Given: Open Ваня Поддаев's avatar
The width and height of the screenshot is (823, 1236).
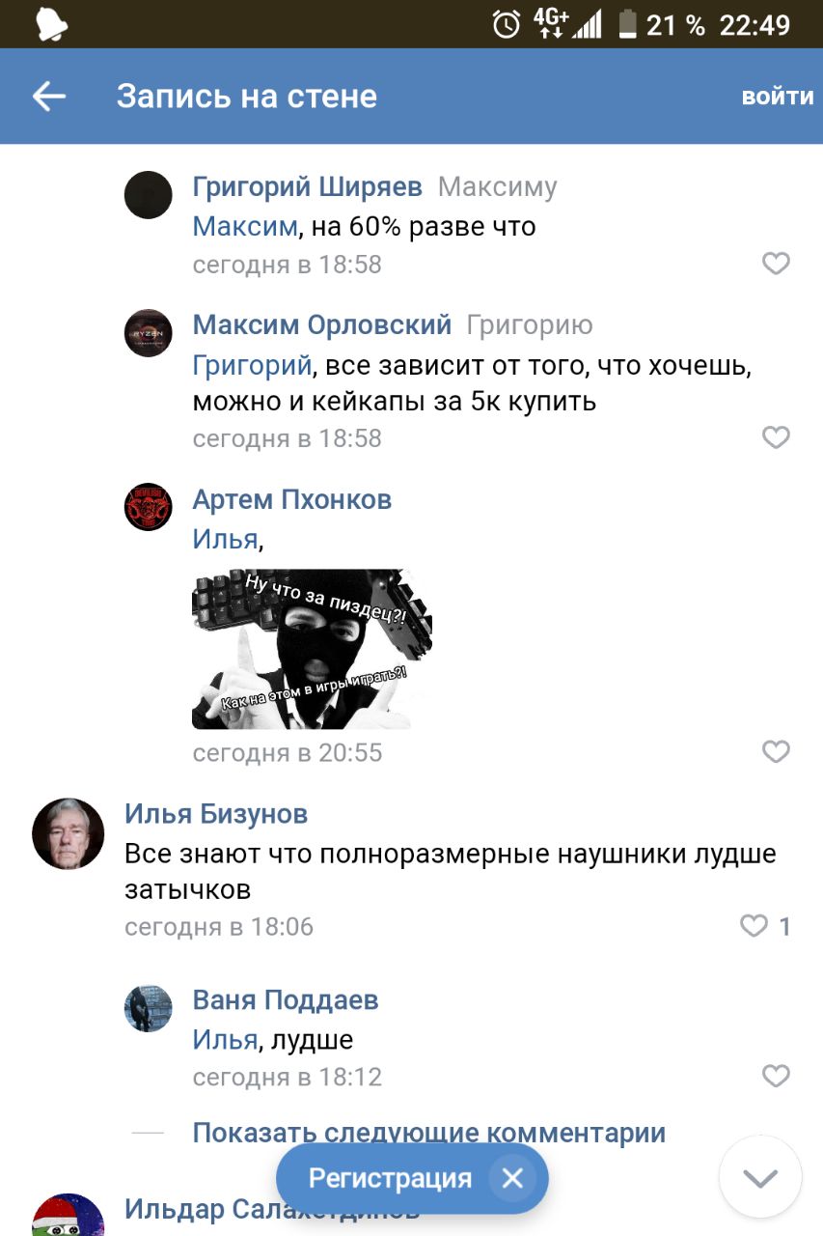Looking at the screenshot, I should [149, 1008].
